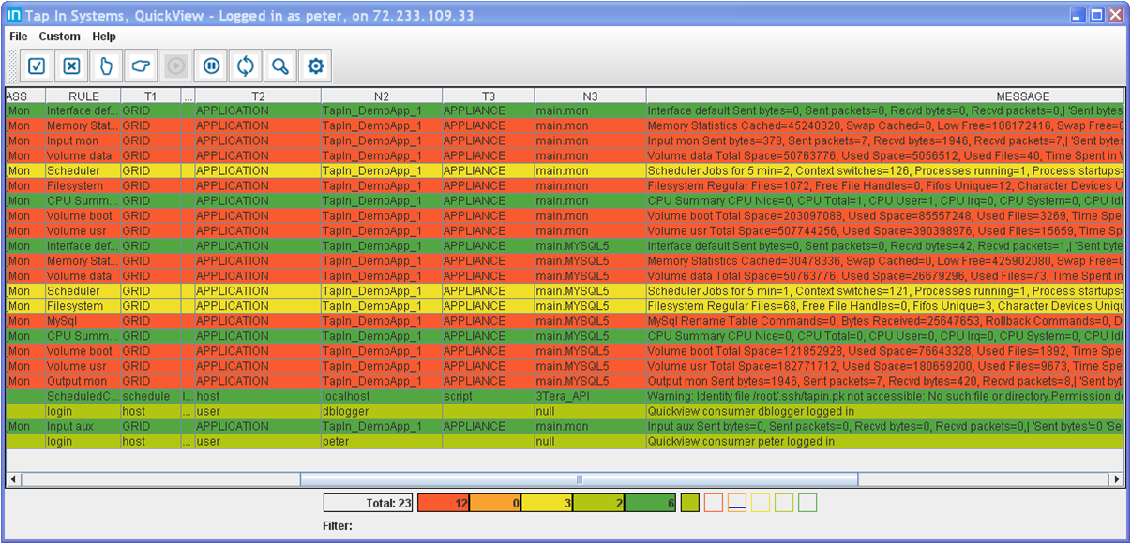Click message 'Quickview consumer peter logged in'

click(884, 441)
